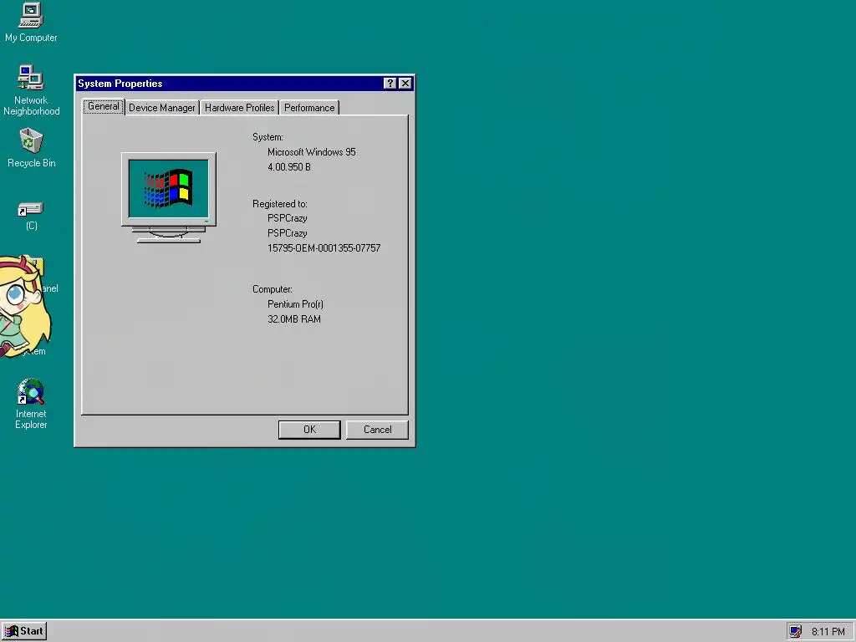Open the Start menu
This screenshot has width=856, height=642.
point(24,631)
